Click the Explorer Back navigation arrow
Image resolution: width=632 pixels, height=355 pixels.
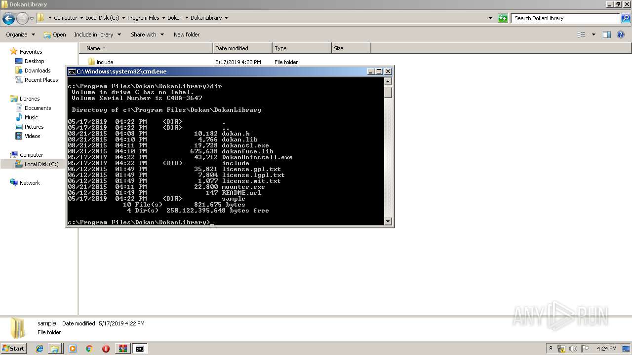click(8, 19)
